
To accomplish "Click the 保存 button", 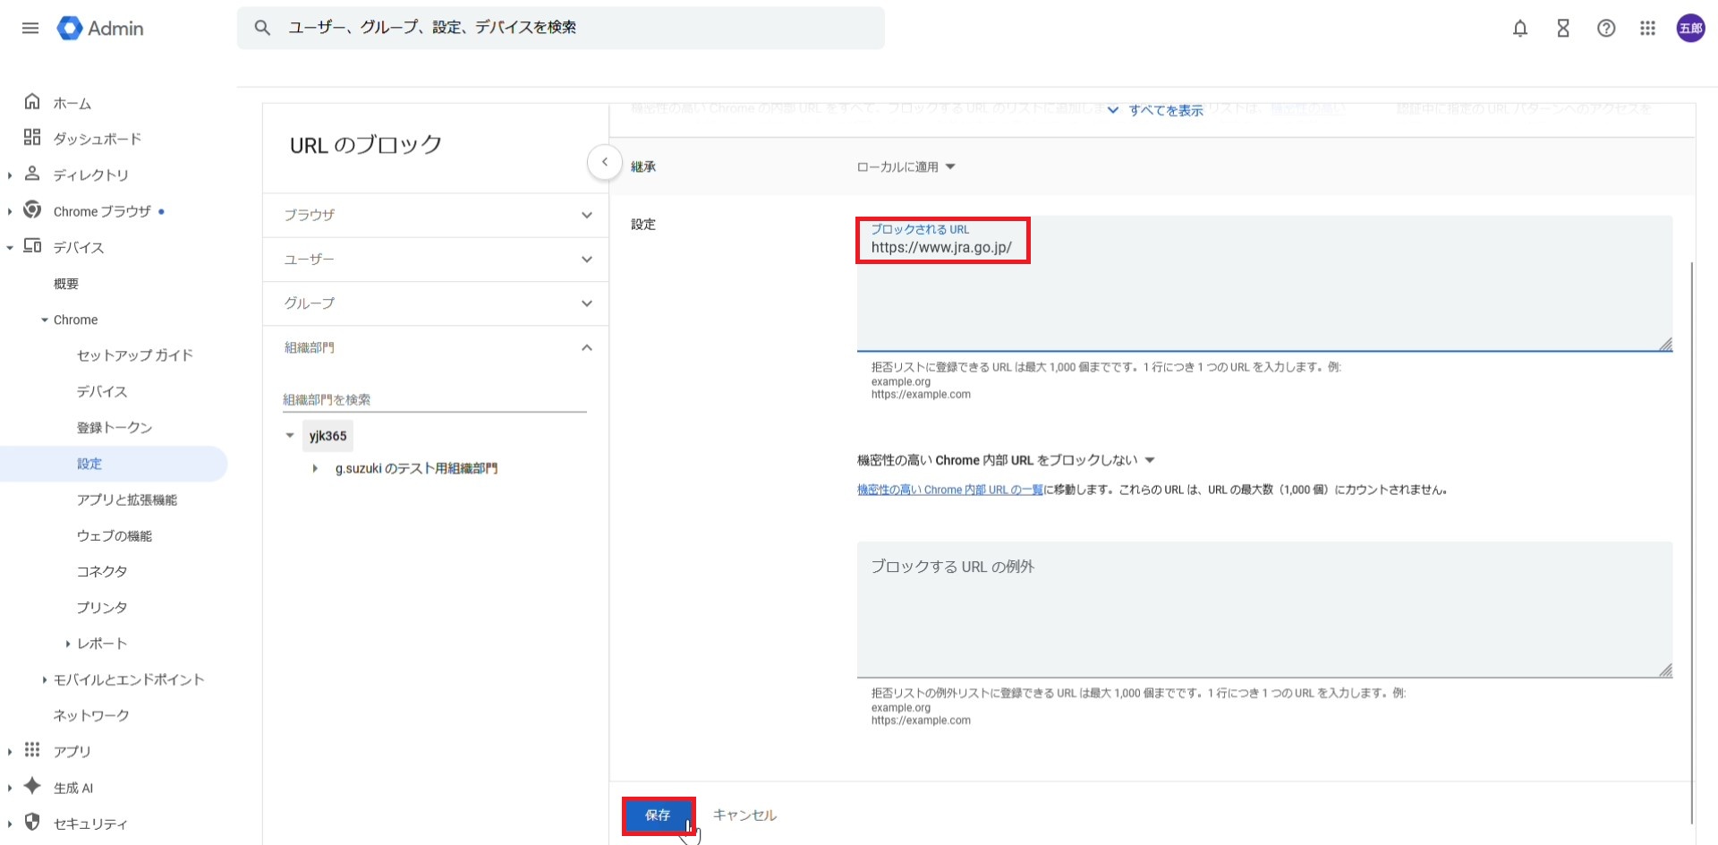I will pos(658,815).
